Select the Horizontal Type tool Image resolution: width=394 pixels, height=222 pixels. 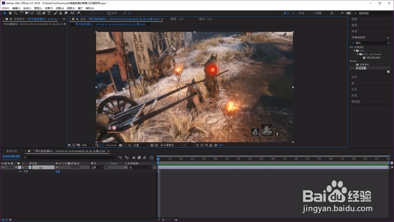pos(49,13)
